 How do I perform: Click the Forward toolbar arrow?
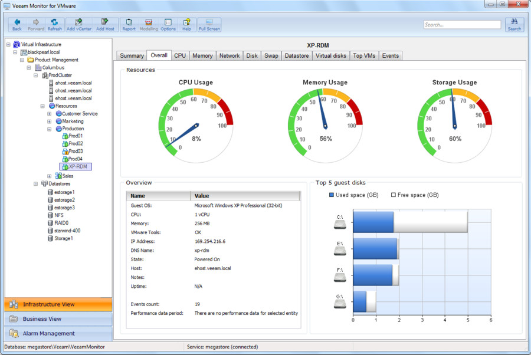point(36,25)
